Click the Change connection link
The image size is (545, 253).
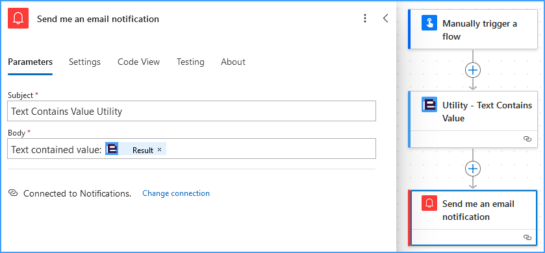click(x=176, y=193)
